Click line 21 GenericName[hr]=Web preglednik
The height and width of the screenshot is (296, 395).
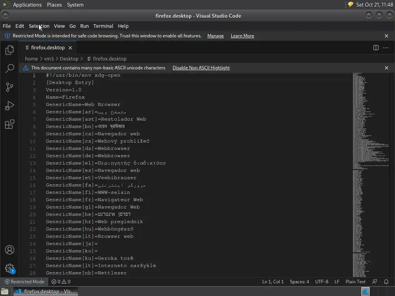coord(94,222)
